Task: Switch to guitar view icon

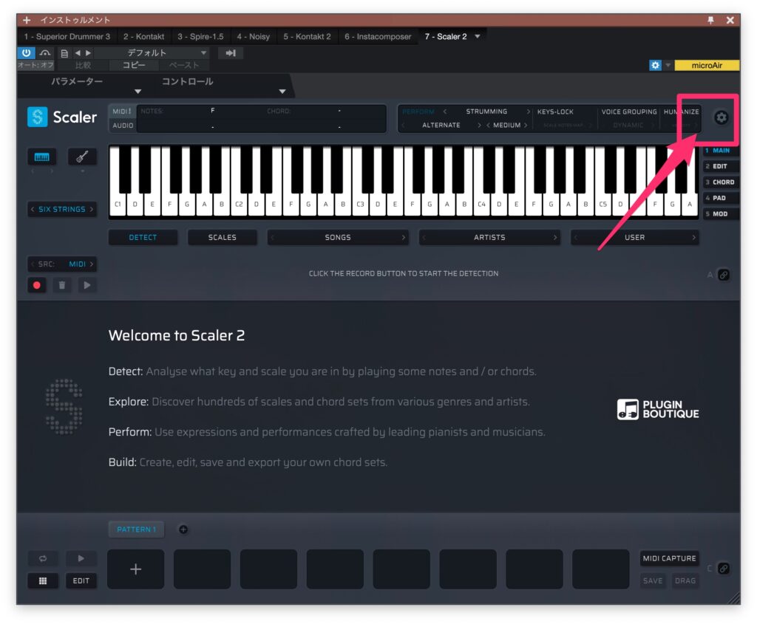Action: pos(82,157)
